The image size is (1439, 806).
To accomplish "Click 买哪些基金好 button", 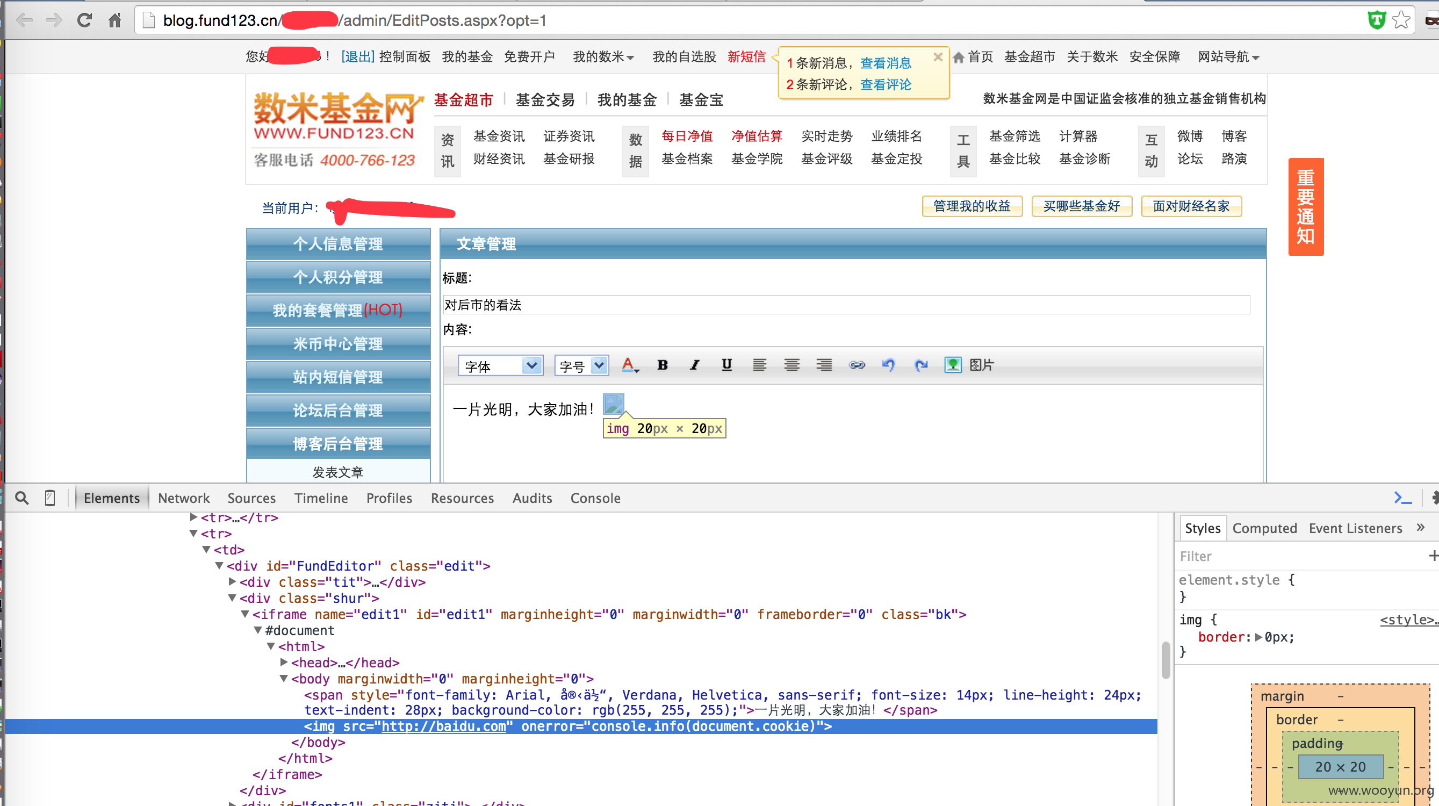I will coord(1082,206).
